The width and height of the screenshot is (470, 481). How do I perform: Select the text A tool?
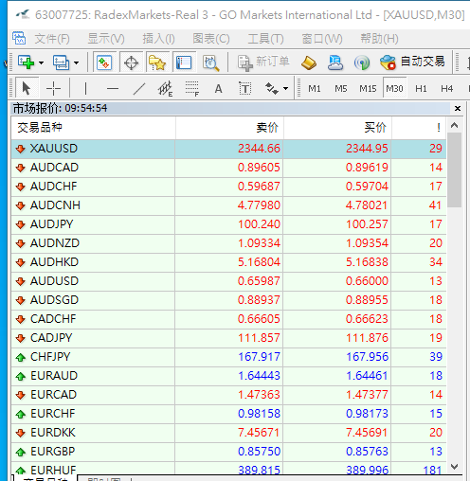point(218,89)
